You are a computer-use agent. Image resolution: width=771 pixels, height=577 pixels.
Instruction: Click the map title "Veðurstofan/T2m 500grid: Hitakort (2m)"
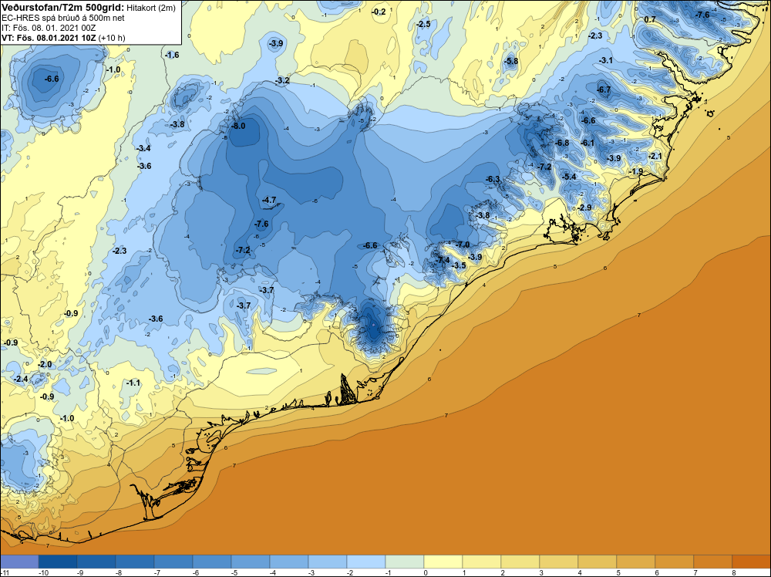point(88,8)
